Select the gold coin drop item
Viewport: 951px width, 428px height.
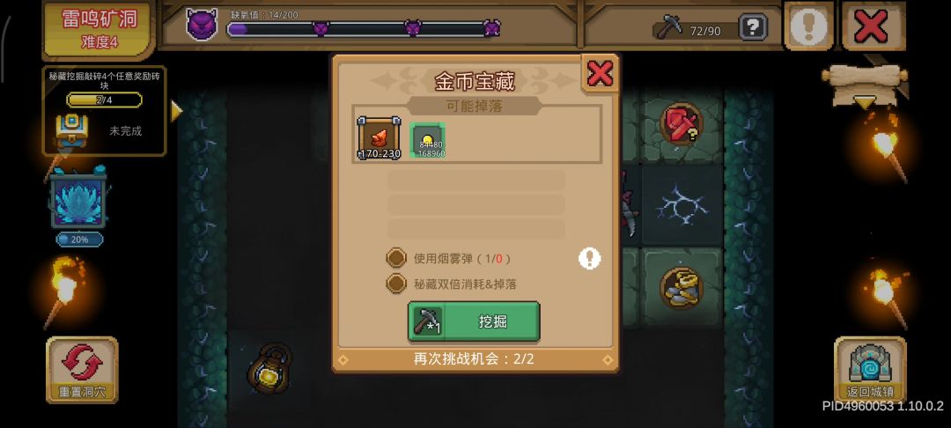click(x=427, y=140)
